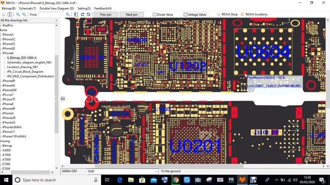Click the U1202 chip on board

point(188,66)
